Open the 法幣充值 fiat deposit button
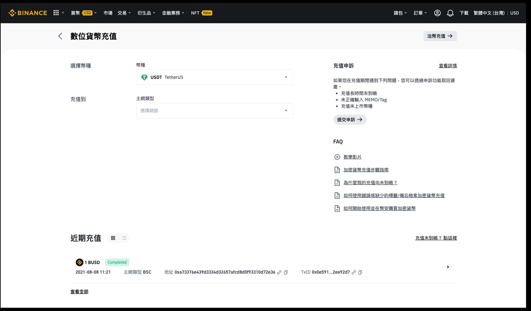Viewport: 531px width, 311px height. (x=440, y=36)
